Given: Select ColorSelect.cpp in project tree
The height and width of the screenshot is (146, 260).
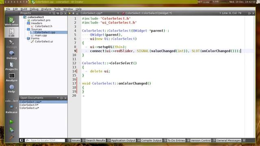Looking at the screenshot, I should (x=45, y=32).
